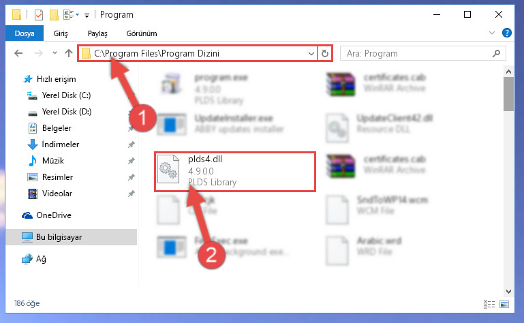
Task: Unpin İndirmeler from quick access
Action: tap(132, 144)
